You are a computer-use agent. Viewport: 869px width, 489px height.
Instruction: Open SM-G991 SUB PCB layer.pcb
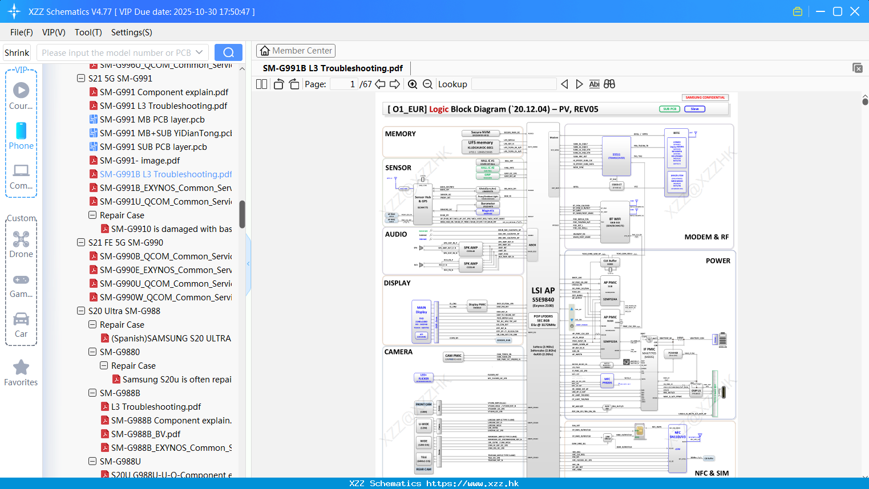click(153, 147)
